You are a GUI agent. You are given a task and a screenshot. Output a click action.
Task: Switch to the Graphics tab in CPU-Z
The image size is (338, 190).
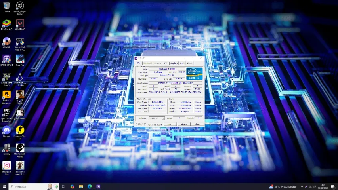tap(174, 63)
